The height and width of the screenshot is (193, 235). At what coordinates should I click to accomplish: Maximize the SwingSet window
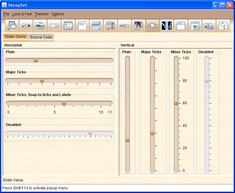click(223, 5)
